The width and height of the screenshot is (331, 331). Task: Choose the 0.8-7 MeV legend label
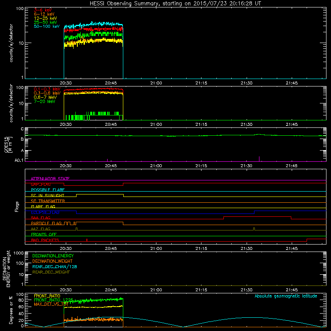point(45,97)
